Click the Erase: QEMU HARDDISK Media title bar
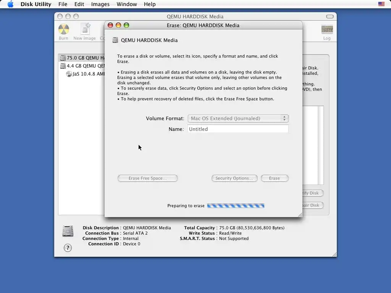 click(x=203, y=25)
